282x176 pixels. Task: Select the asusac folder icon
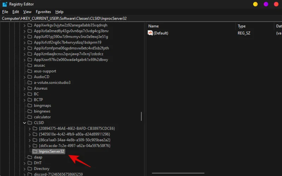(x=30, y=65)
